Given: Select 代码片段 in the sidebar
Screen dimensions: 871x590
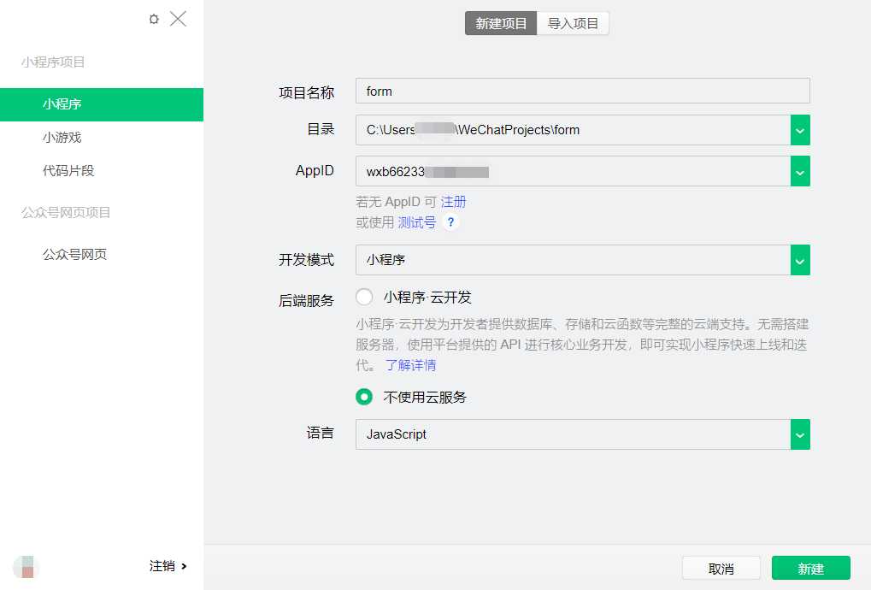Looking at the screenshot, I should (68, 170).
